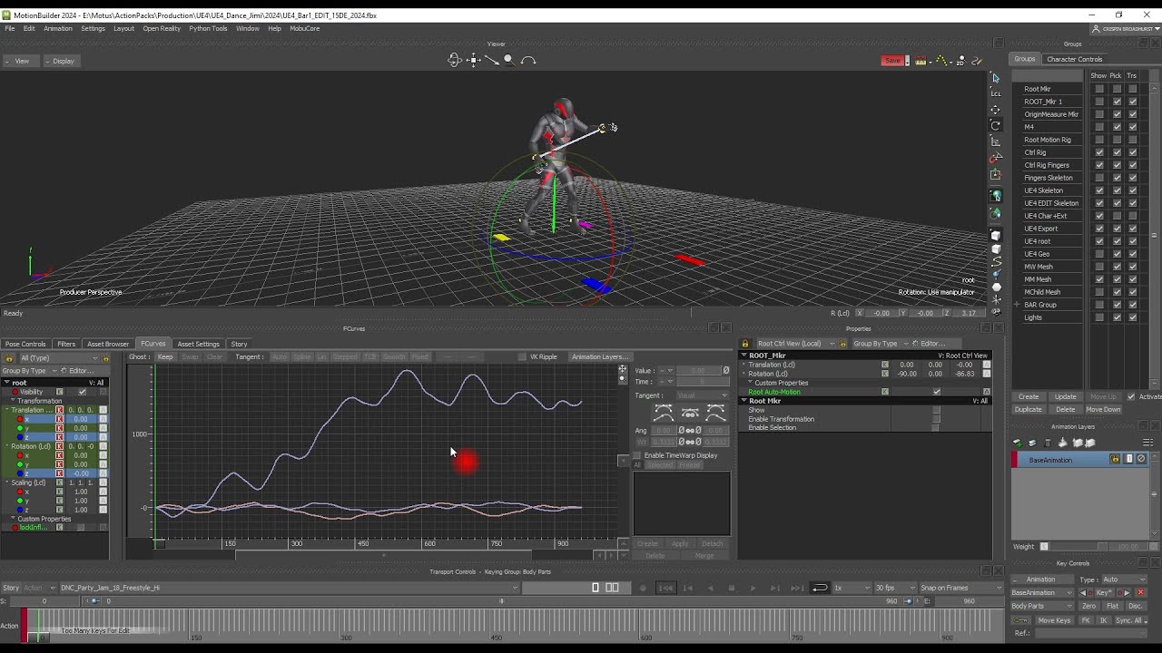Click the key icon in Key Controls

coord(1020,620)
